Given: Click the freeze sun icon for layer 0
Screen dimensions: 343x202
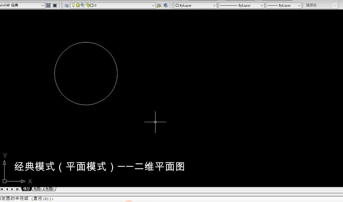Looking at the screenshot, I should pos(78,5).
